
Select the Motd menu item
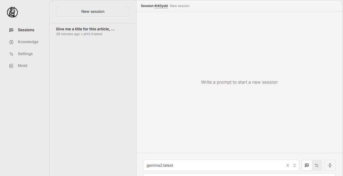(22, 66)
